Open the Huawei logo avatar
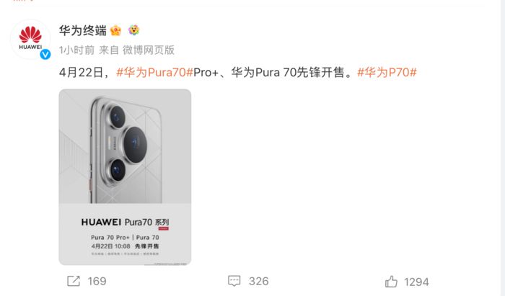This screenshot has width=505, height=296. click(30, 39)
